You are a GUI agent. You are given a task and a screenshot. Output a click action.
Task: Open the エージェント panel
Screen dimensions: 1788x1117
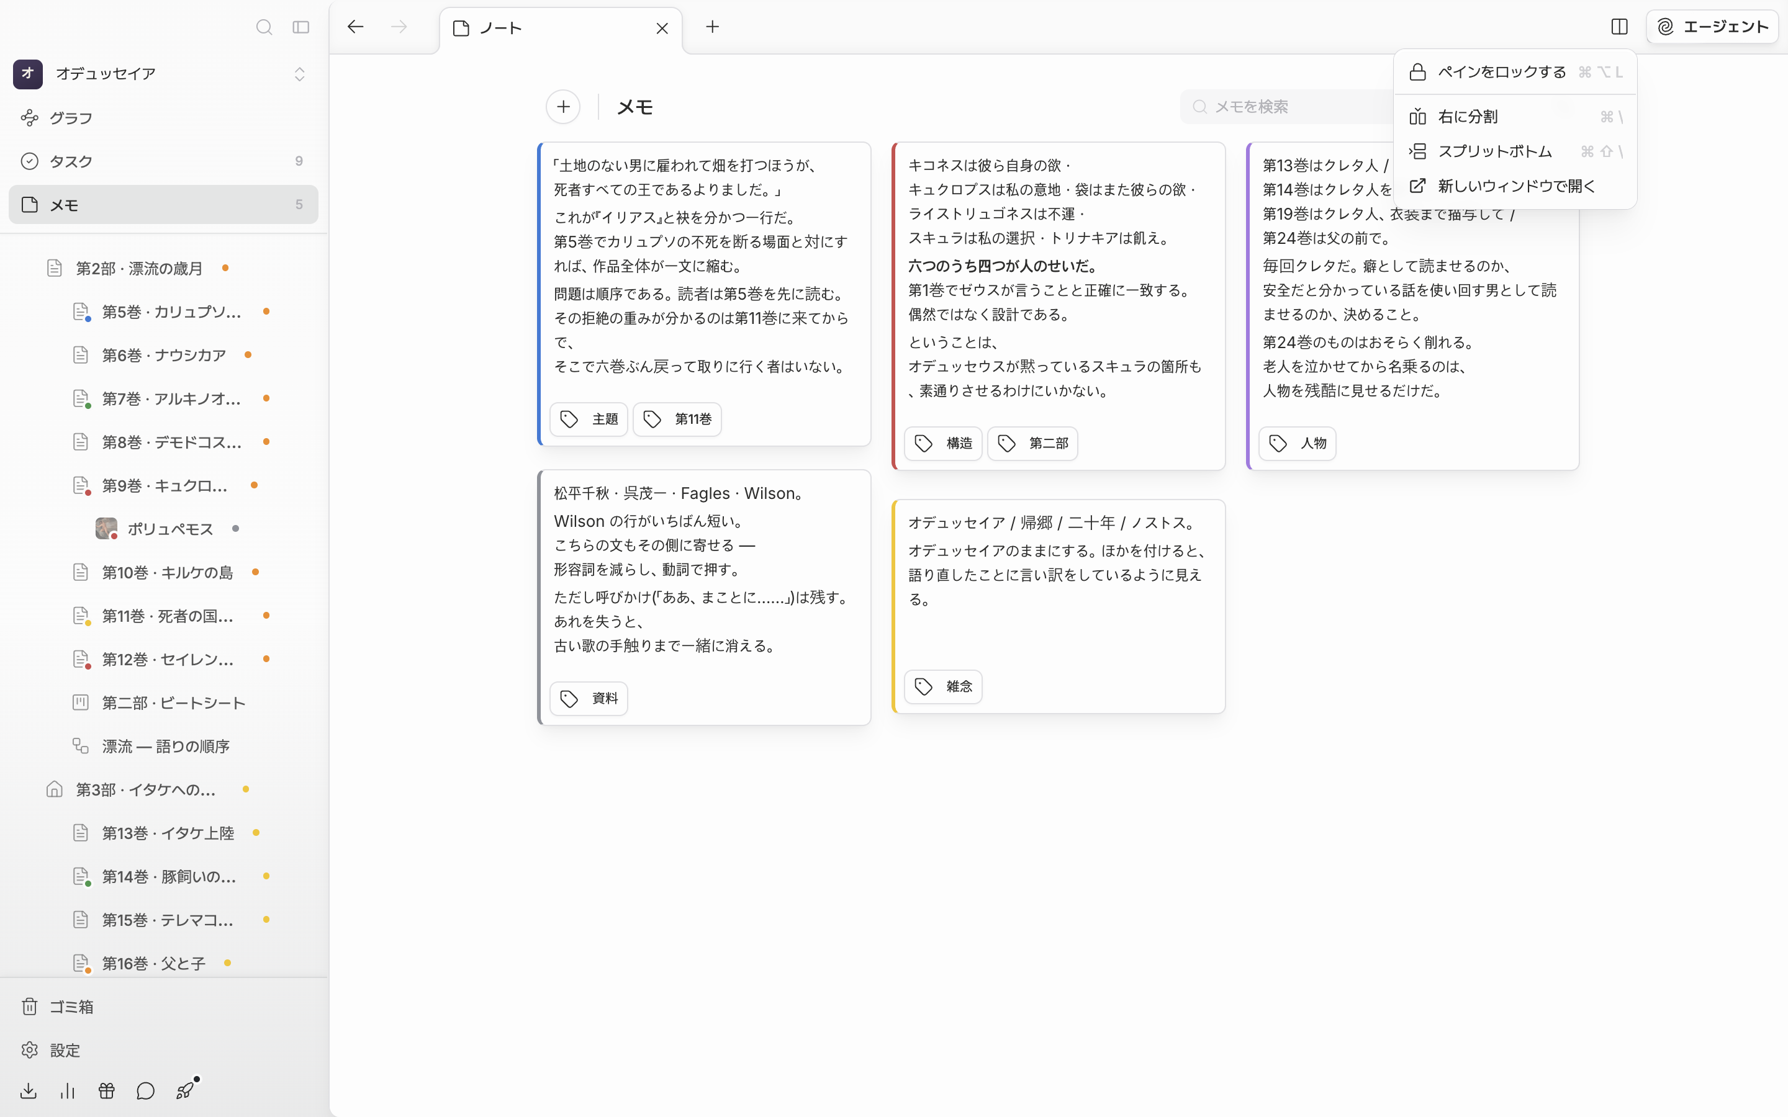click(x=1712, y=27)
